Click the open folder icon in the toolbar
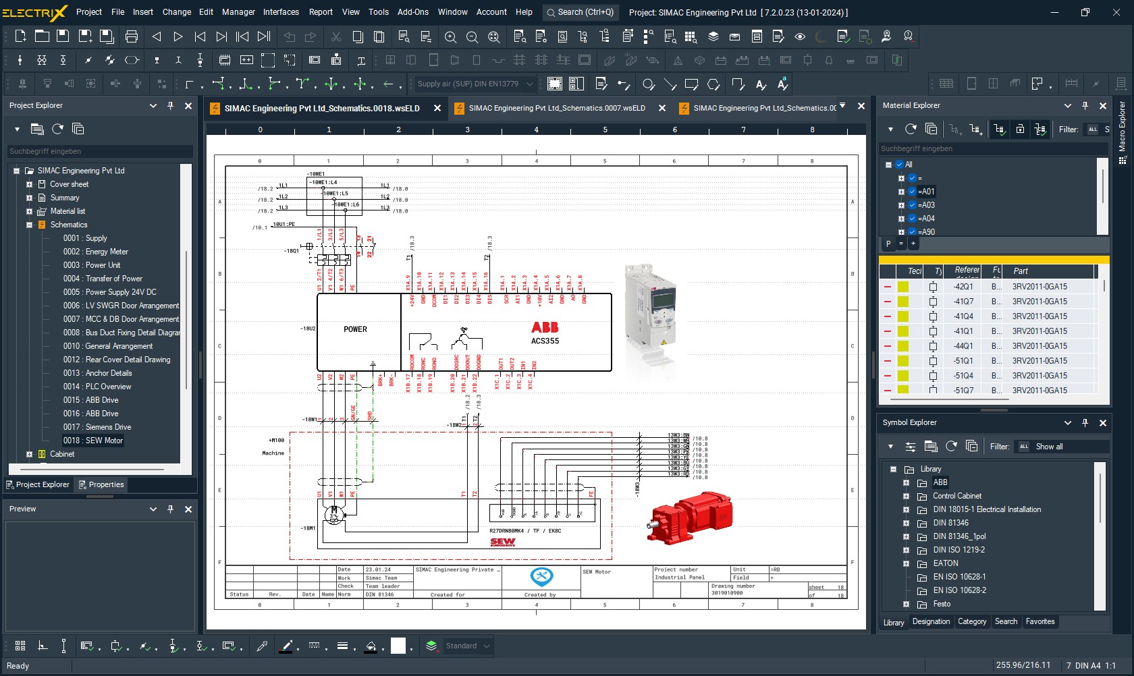Viewport: 1134px width, 676px height. [x=42, y=36]
